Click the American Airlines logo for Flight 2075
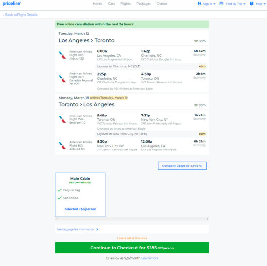Viewport: 267px width, 266px height. [62, 55]
